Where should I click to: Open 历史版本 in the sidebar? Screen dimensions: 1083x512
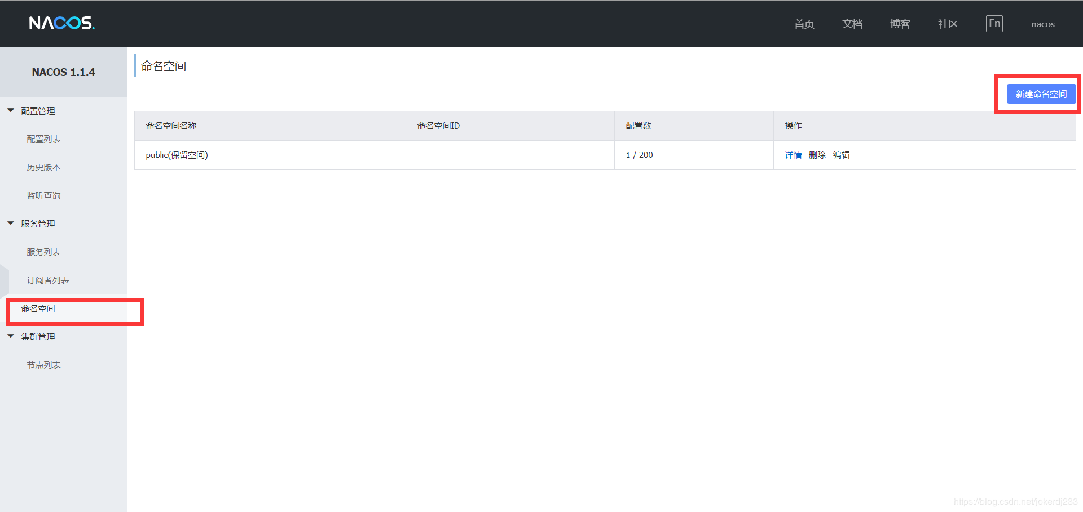[x=43, y=168]
